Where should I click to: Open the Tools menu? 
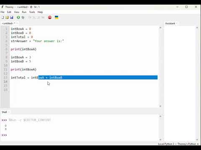(32, 12)
